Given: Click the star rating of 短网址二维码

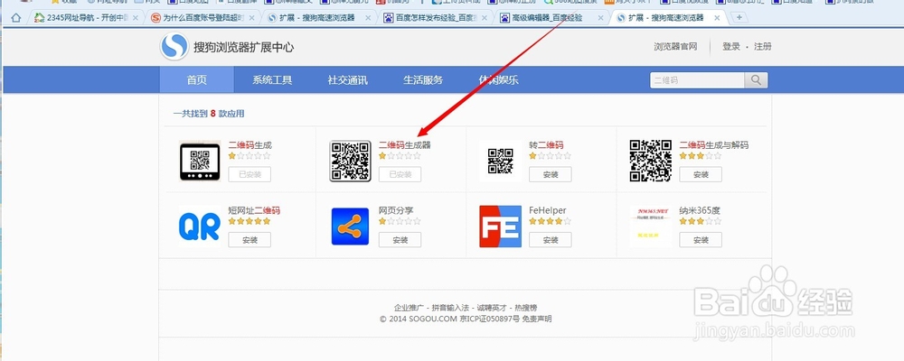Looking at the screenshot, I should click(x=250, y=221).
